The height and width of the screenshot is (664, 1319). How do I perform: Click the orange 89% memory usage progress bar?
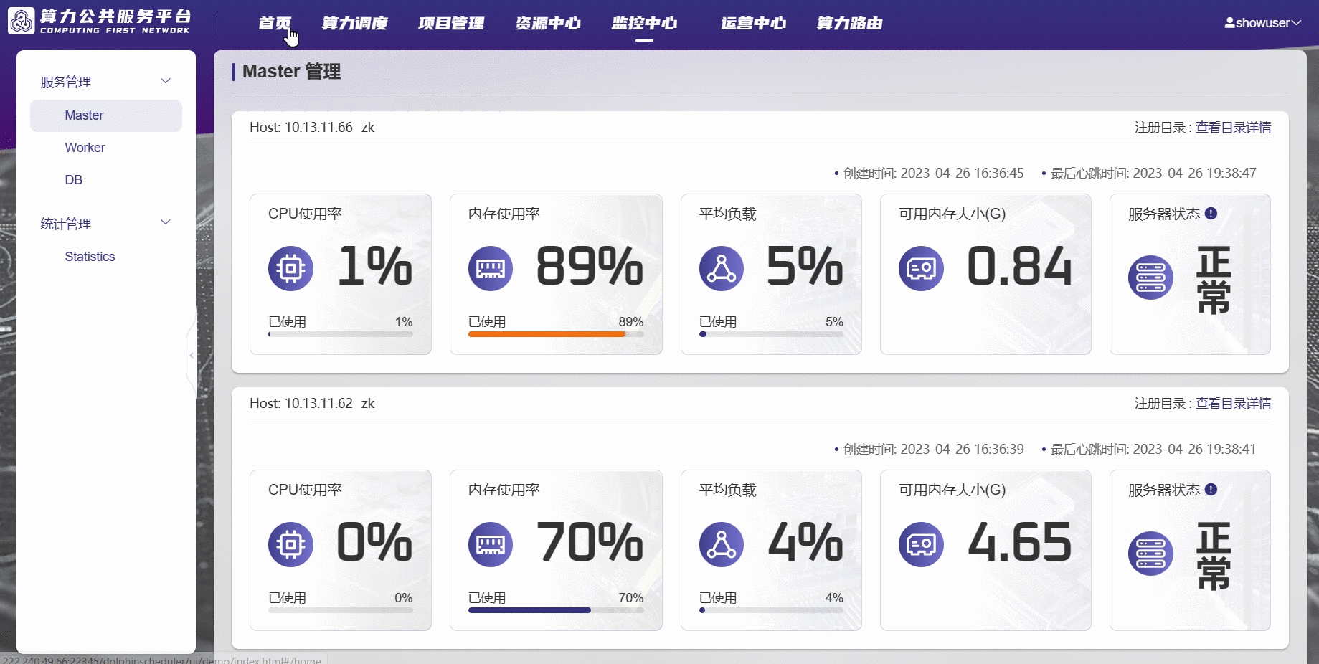[547, 334]
